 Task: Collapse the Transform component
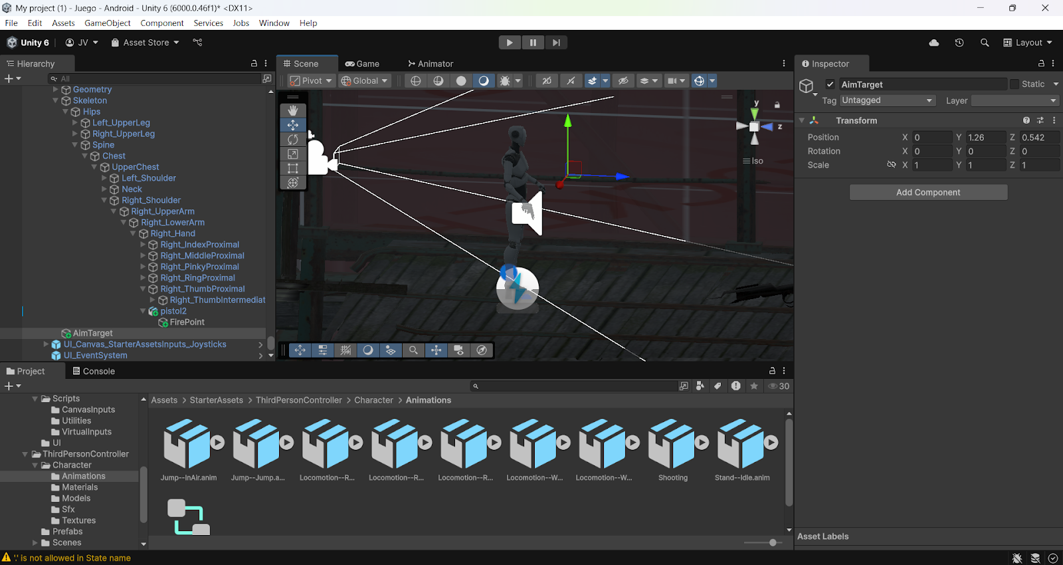coord(802,121)
